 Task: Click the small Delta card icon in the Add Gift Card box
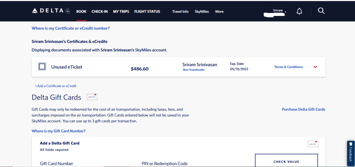pos(313,144)
